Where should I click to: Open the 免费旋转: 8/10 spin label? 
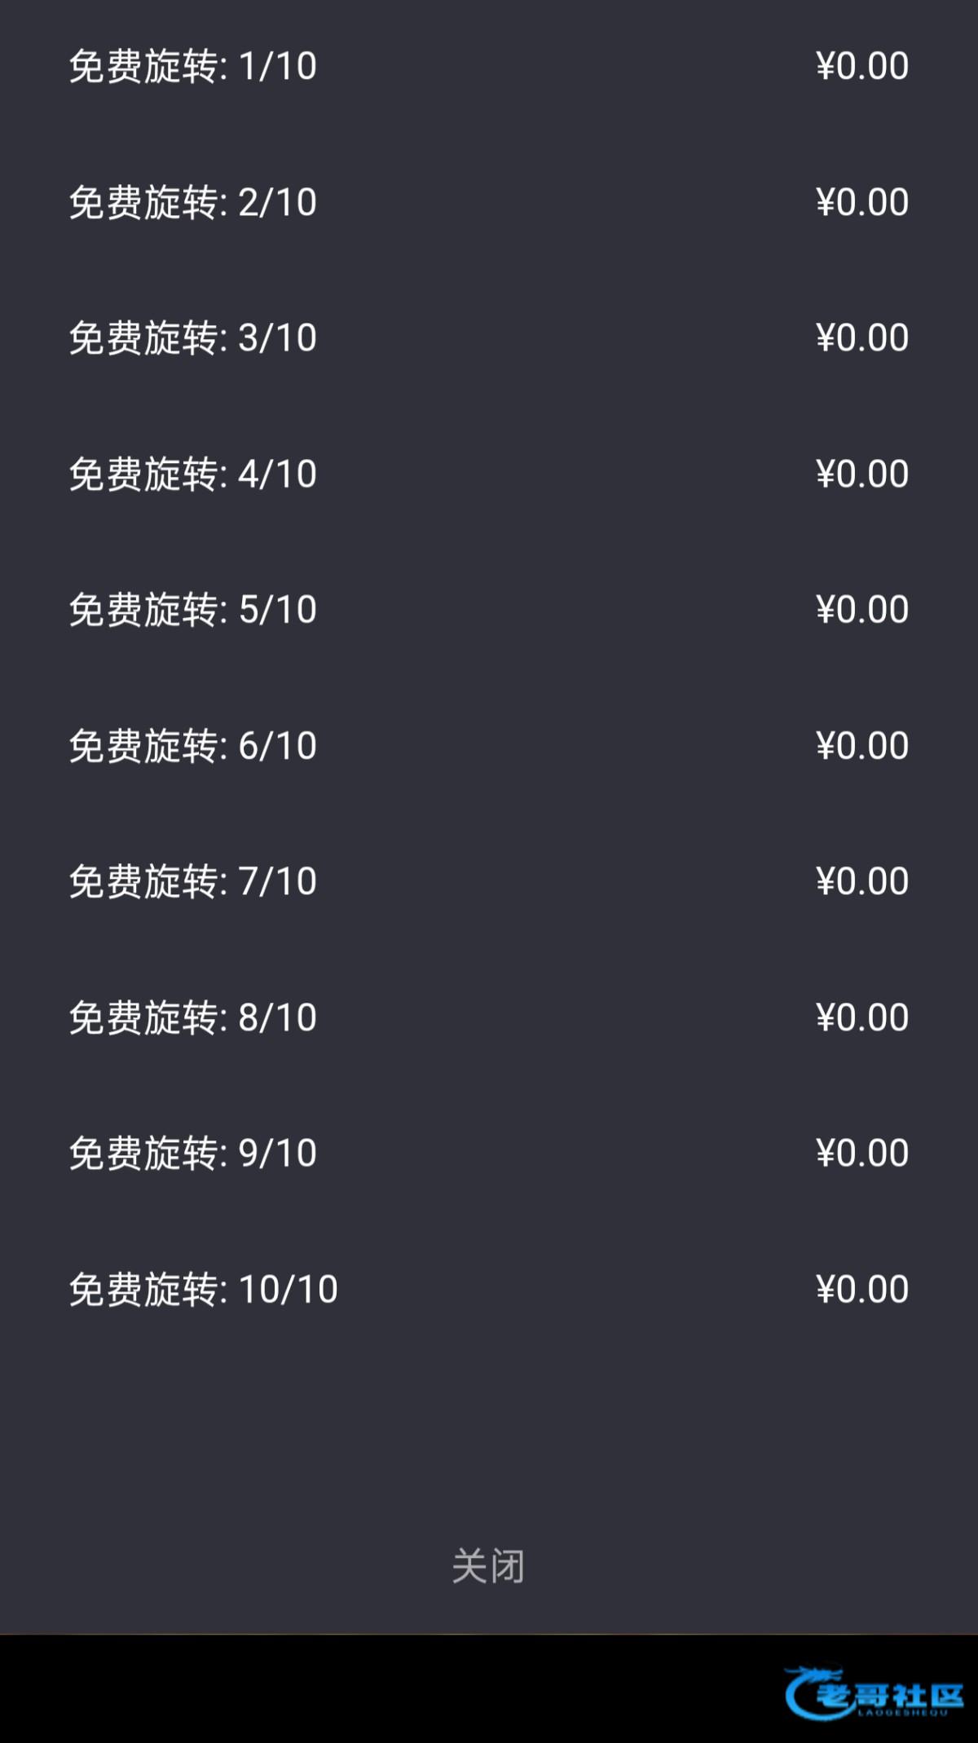(192, 1017)
